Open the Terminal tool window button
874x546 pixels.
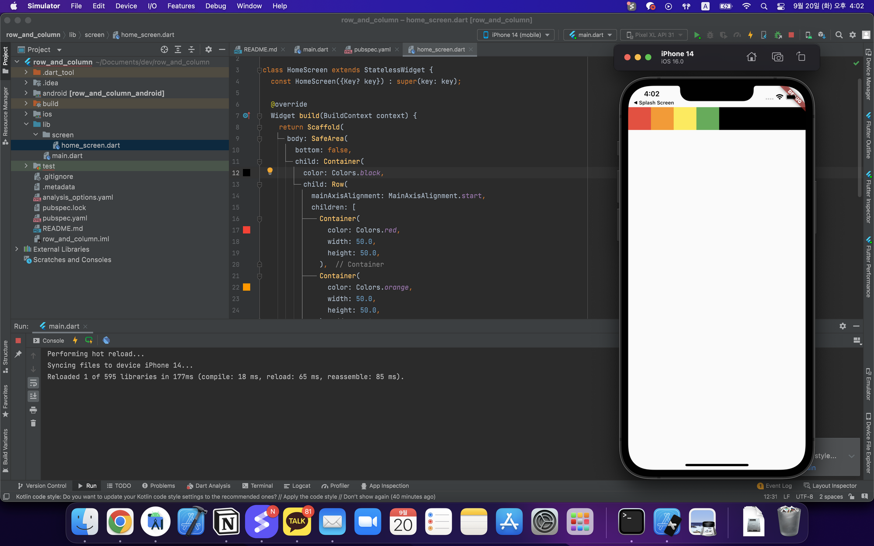[257, 486]
